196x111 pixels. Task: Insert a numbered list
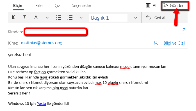pos(70,18)
